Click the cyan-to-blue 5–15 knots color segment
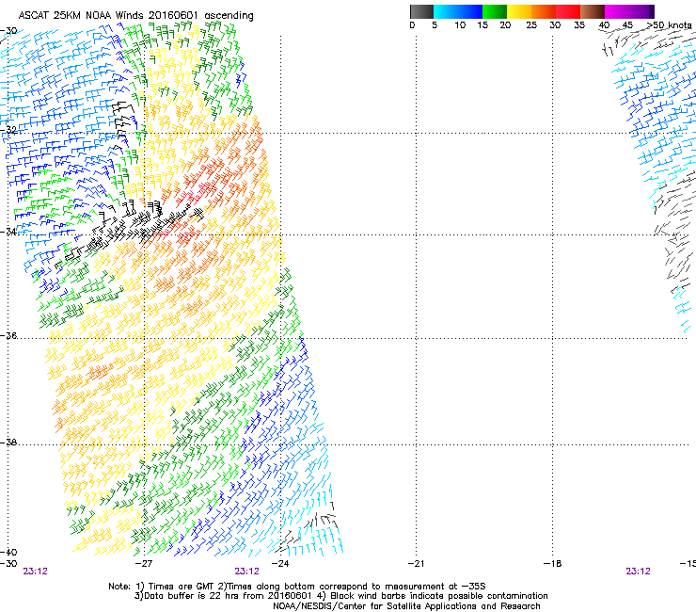This screenshot has height=612, width=696. 458,11
